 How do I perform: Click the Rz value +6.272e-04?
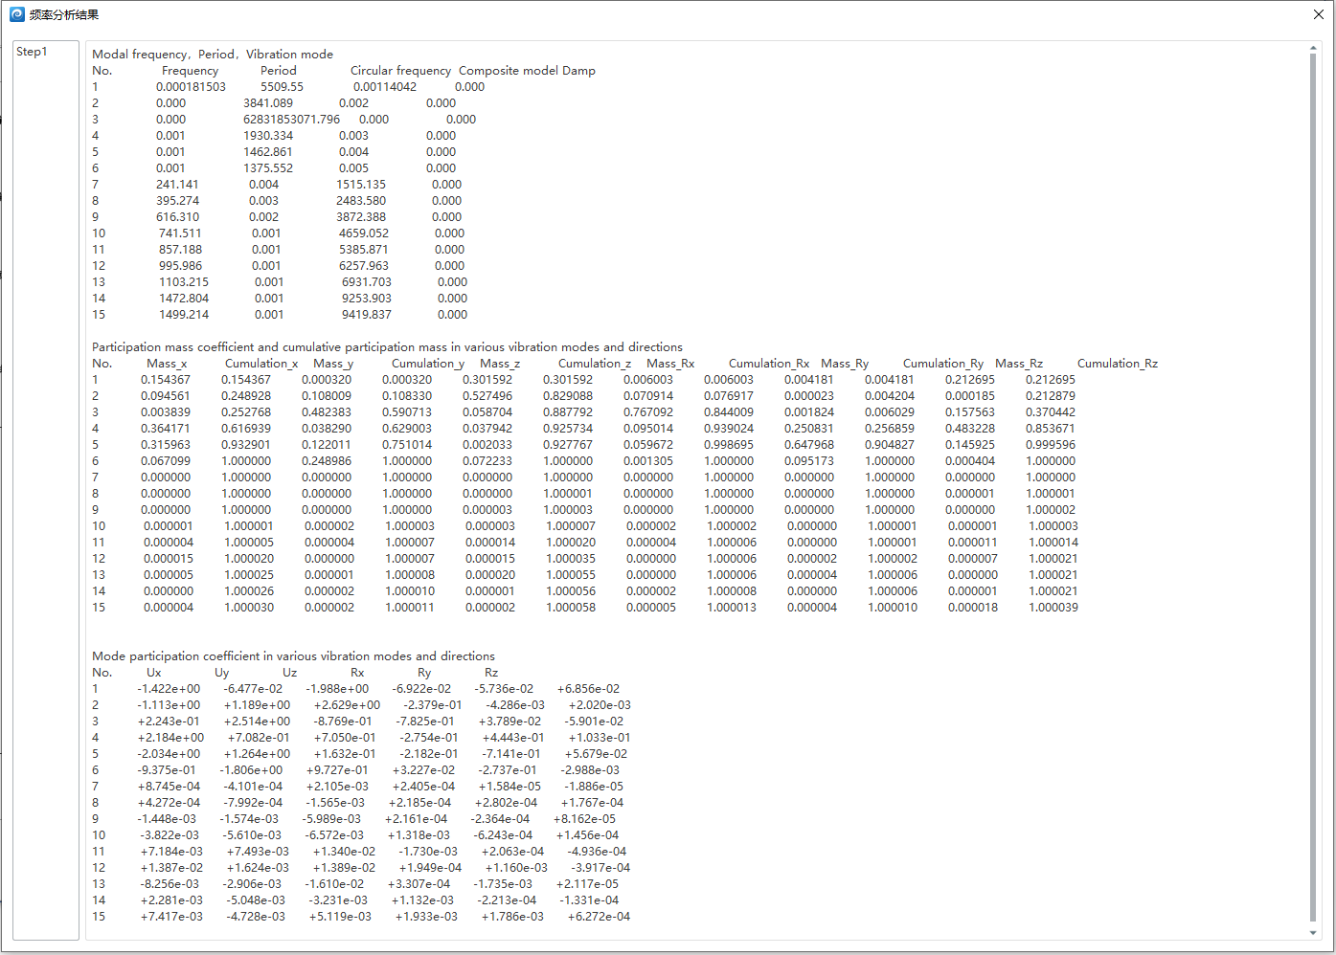point(599,917)
